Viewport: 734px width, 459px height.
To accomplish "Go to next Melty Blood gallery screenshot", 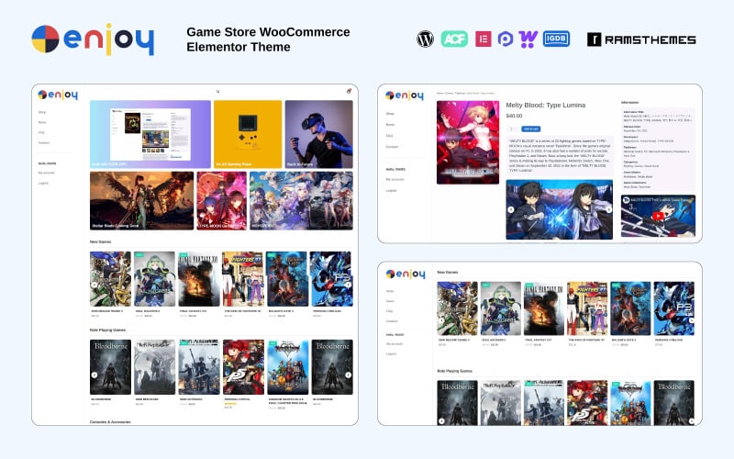I will [x=607, y=209].
